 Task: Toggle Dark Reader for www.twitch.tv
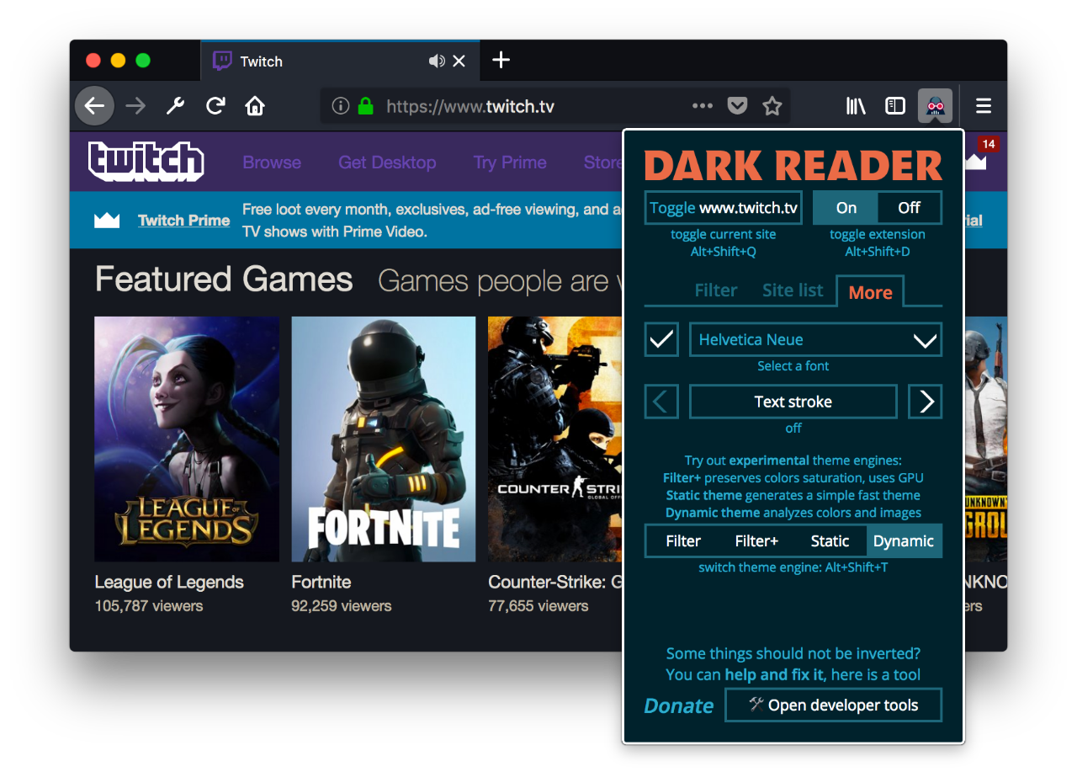(x=723, y=208)
